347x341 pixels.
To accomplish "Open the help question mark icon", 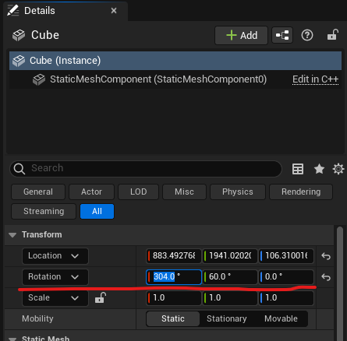I will coord(307,35).
